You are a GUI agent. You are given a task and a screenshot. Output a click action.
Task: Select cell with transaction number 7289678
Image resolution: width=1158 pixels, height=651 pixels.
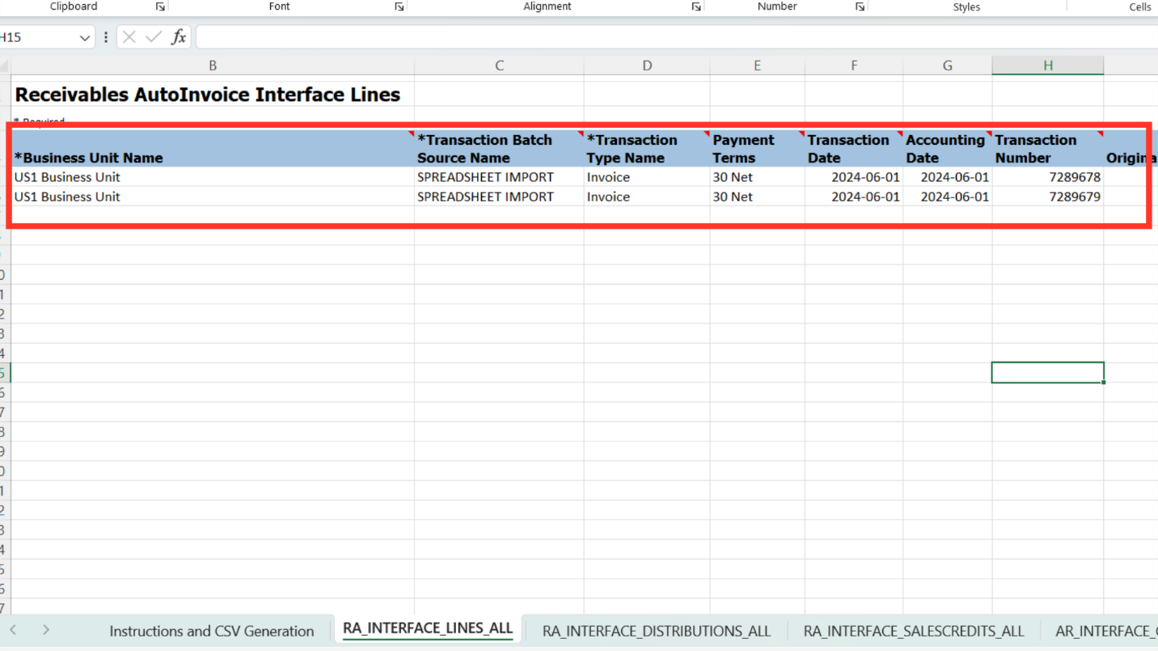click(1048, 177)
